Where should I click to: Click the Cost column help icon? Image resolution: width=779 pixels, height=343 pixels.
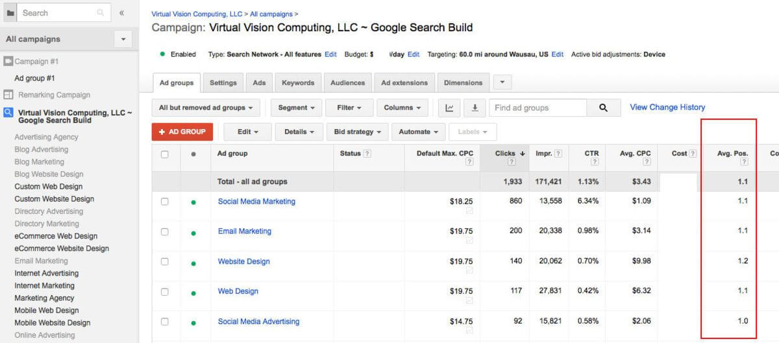pos(693,154)
